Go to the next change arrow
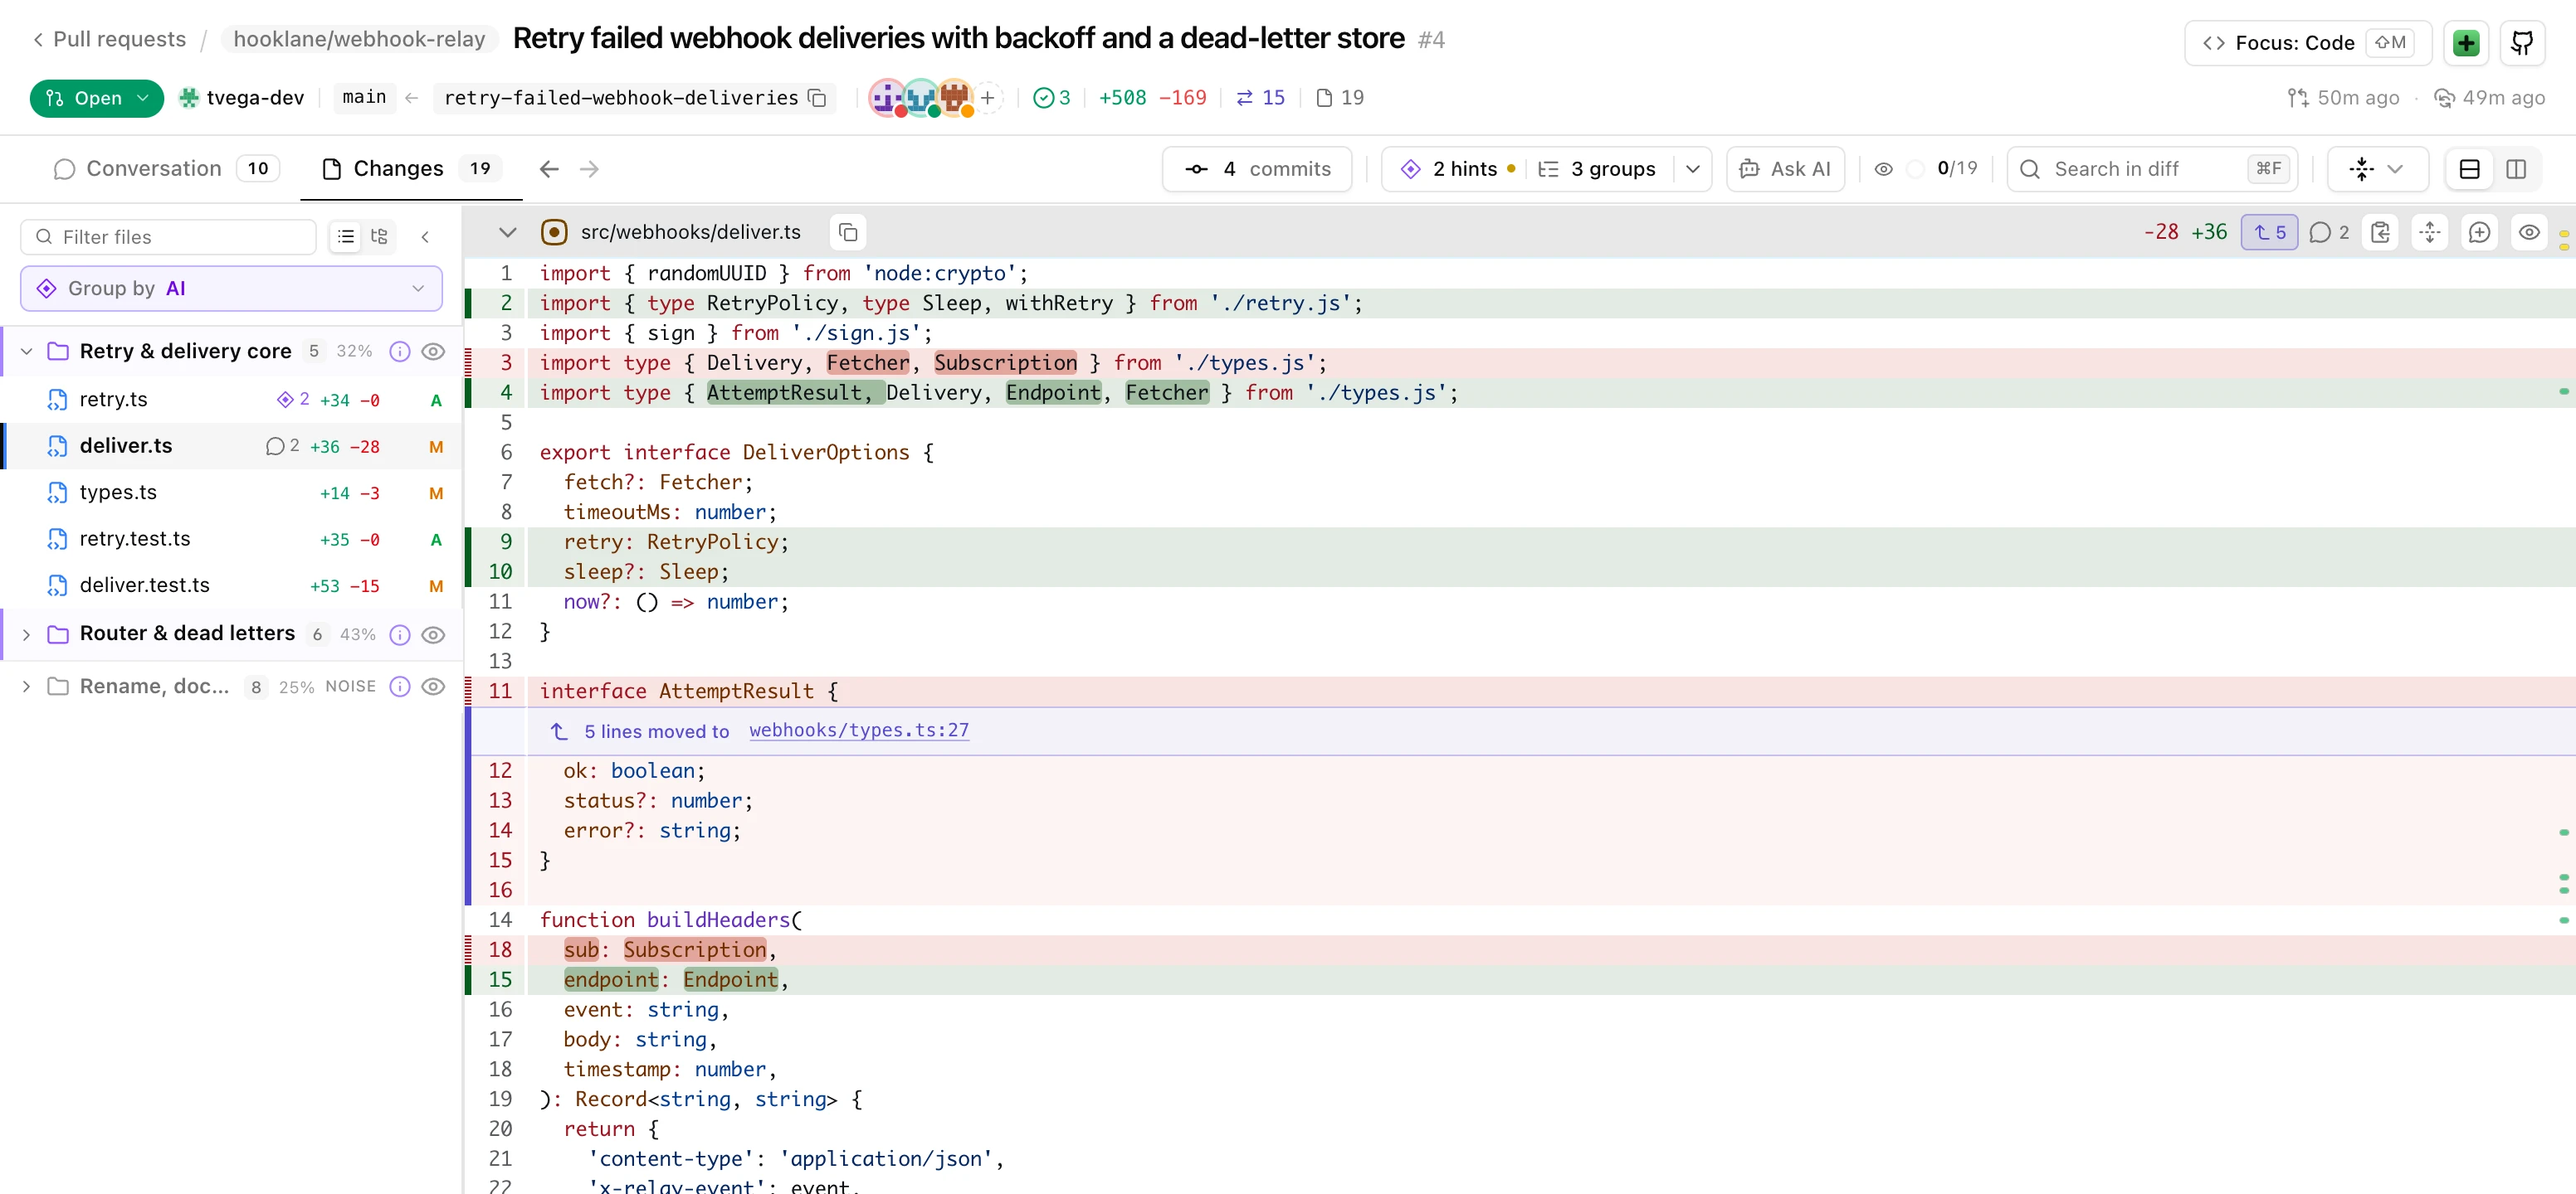 click(589, 169)
